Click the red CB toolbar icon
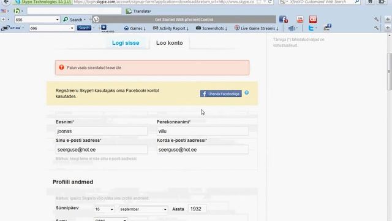The height and width of the screenshot is (221, 392). pos(313,19)
